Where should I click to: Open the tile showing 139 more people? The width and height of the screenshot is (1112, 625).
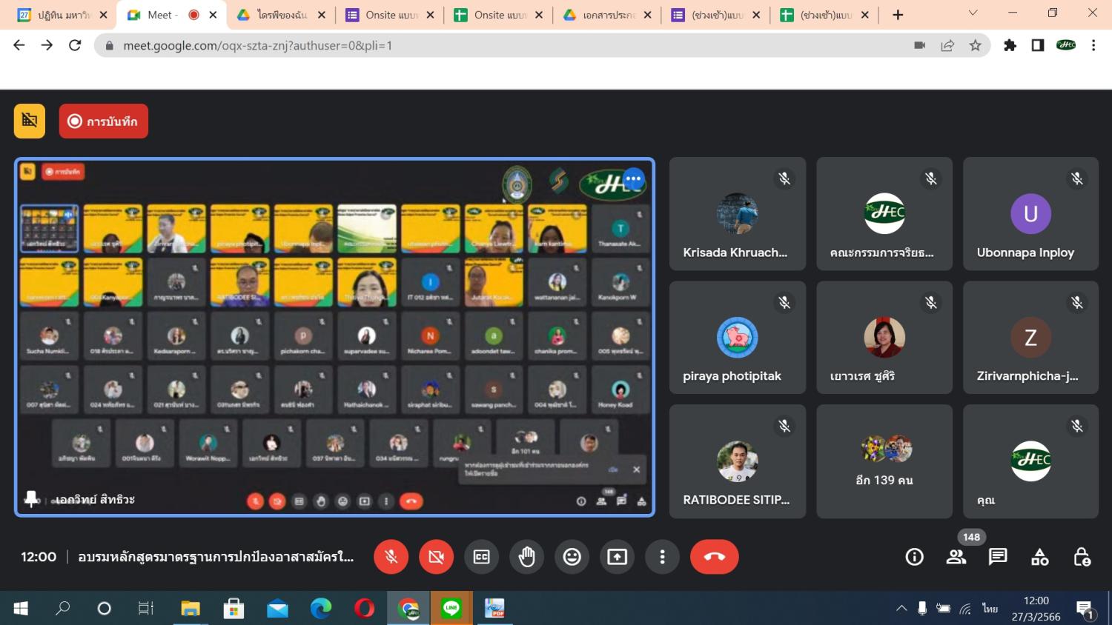click(x=884, y=461)
